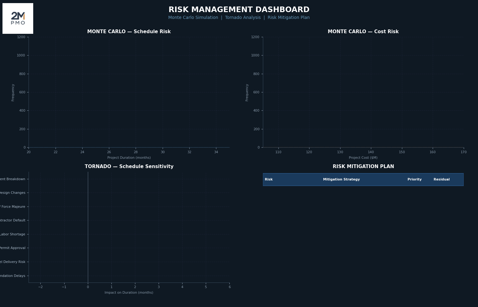
Task: Click the Risk Management Dashboard title
Action: (239, 10)
